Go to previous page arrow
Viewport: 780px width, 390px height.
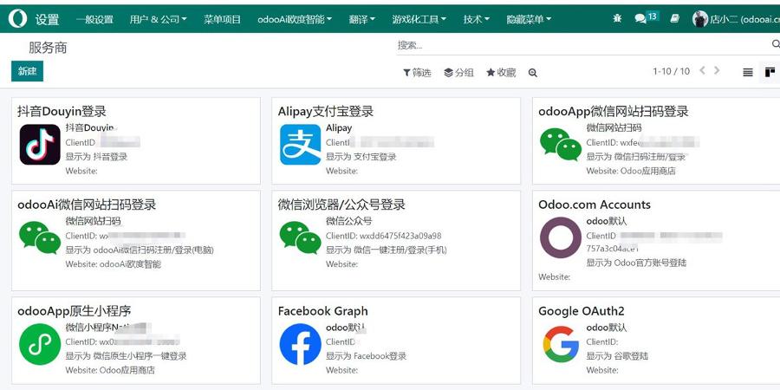point(702,71)
